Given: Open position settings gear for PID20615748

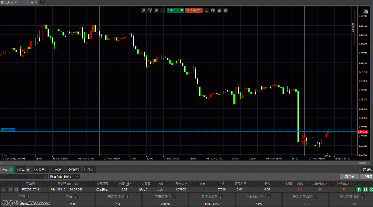Looking at the screenshot, I should (17, 189).
